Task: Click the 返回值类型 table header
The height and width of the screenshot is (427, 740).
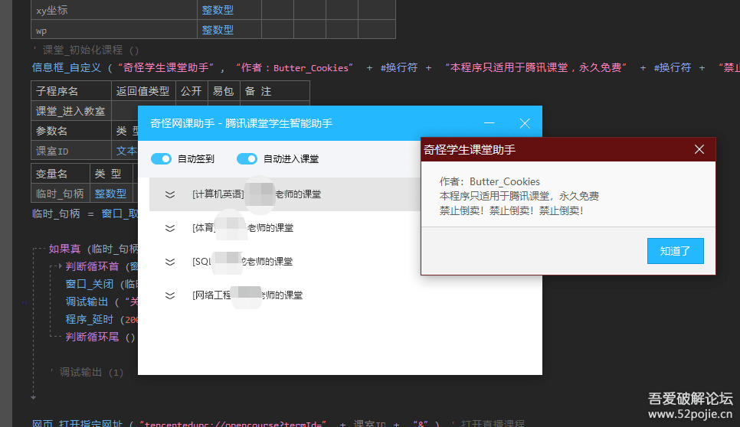Action: tap(143, 91)
